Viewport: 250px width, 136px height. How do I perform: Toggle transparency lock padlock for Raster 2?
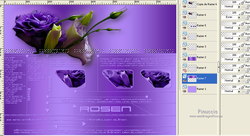point(248,60)
